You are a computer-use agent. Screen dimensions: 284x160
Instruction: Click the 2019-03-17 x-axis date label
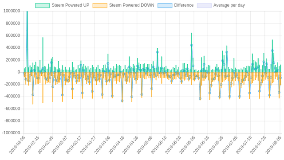(74, 145)
